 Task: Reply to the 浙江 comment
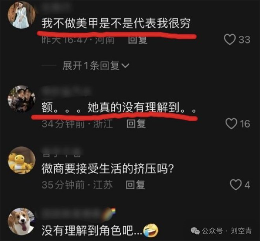(x=136, y=124)
